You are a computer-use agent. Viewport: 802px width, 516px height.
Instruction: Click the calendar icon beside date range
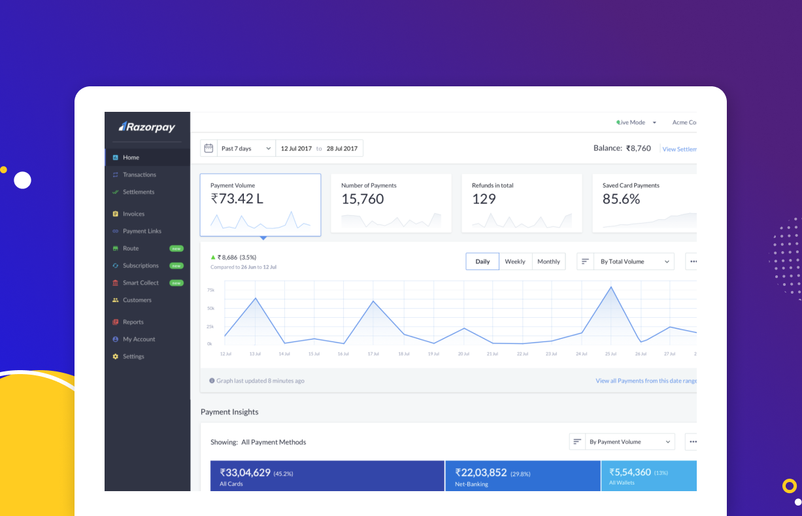point(209,148)
